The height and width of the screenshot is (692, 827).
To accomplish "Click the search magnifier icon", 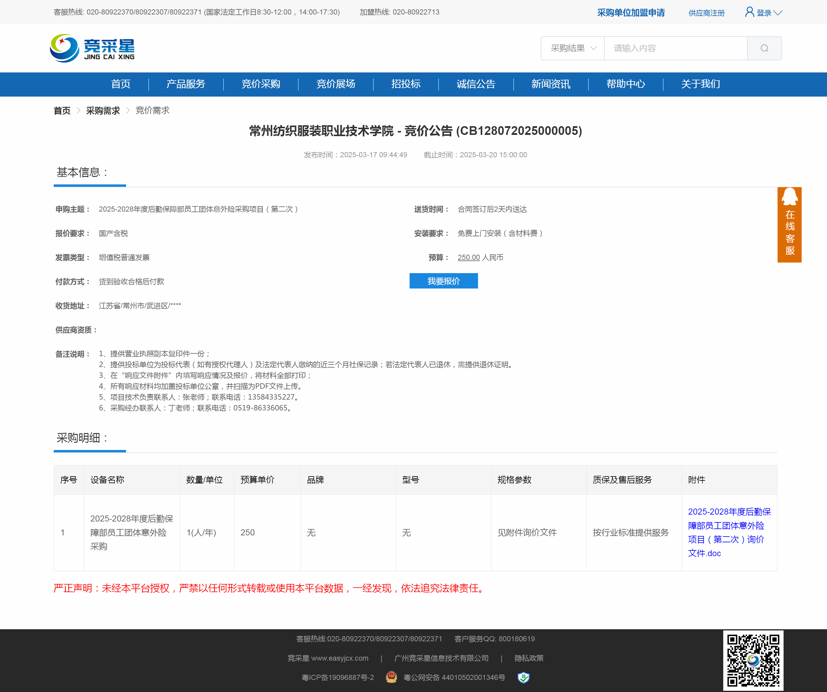I will point(764,48).
